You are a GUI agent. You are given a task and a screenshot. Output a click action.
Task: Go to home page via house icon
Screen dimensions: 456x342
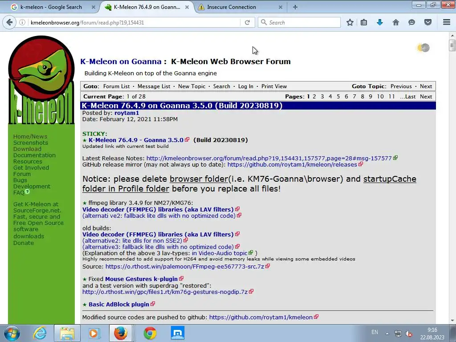(396, 22)
